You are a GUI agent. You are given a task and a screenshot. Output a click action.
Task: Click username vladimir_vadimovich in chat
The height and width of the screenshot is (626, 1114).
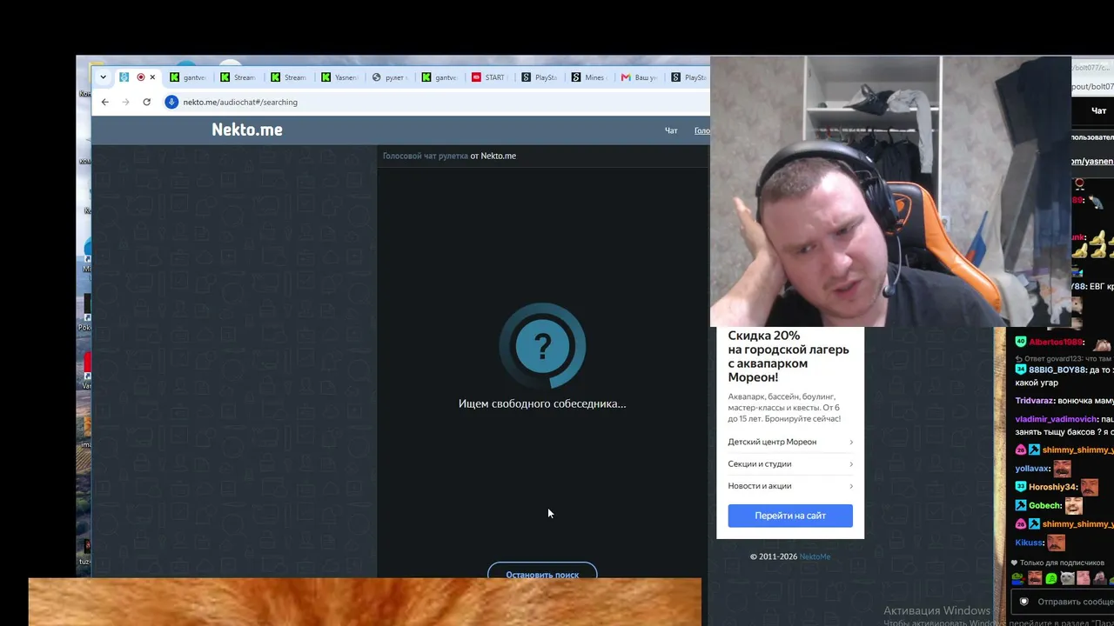tap(1057, 419)
